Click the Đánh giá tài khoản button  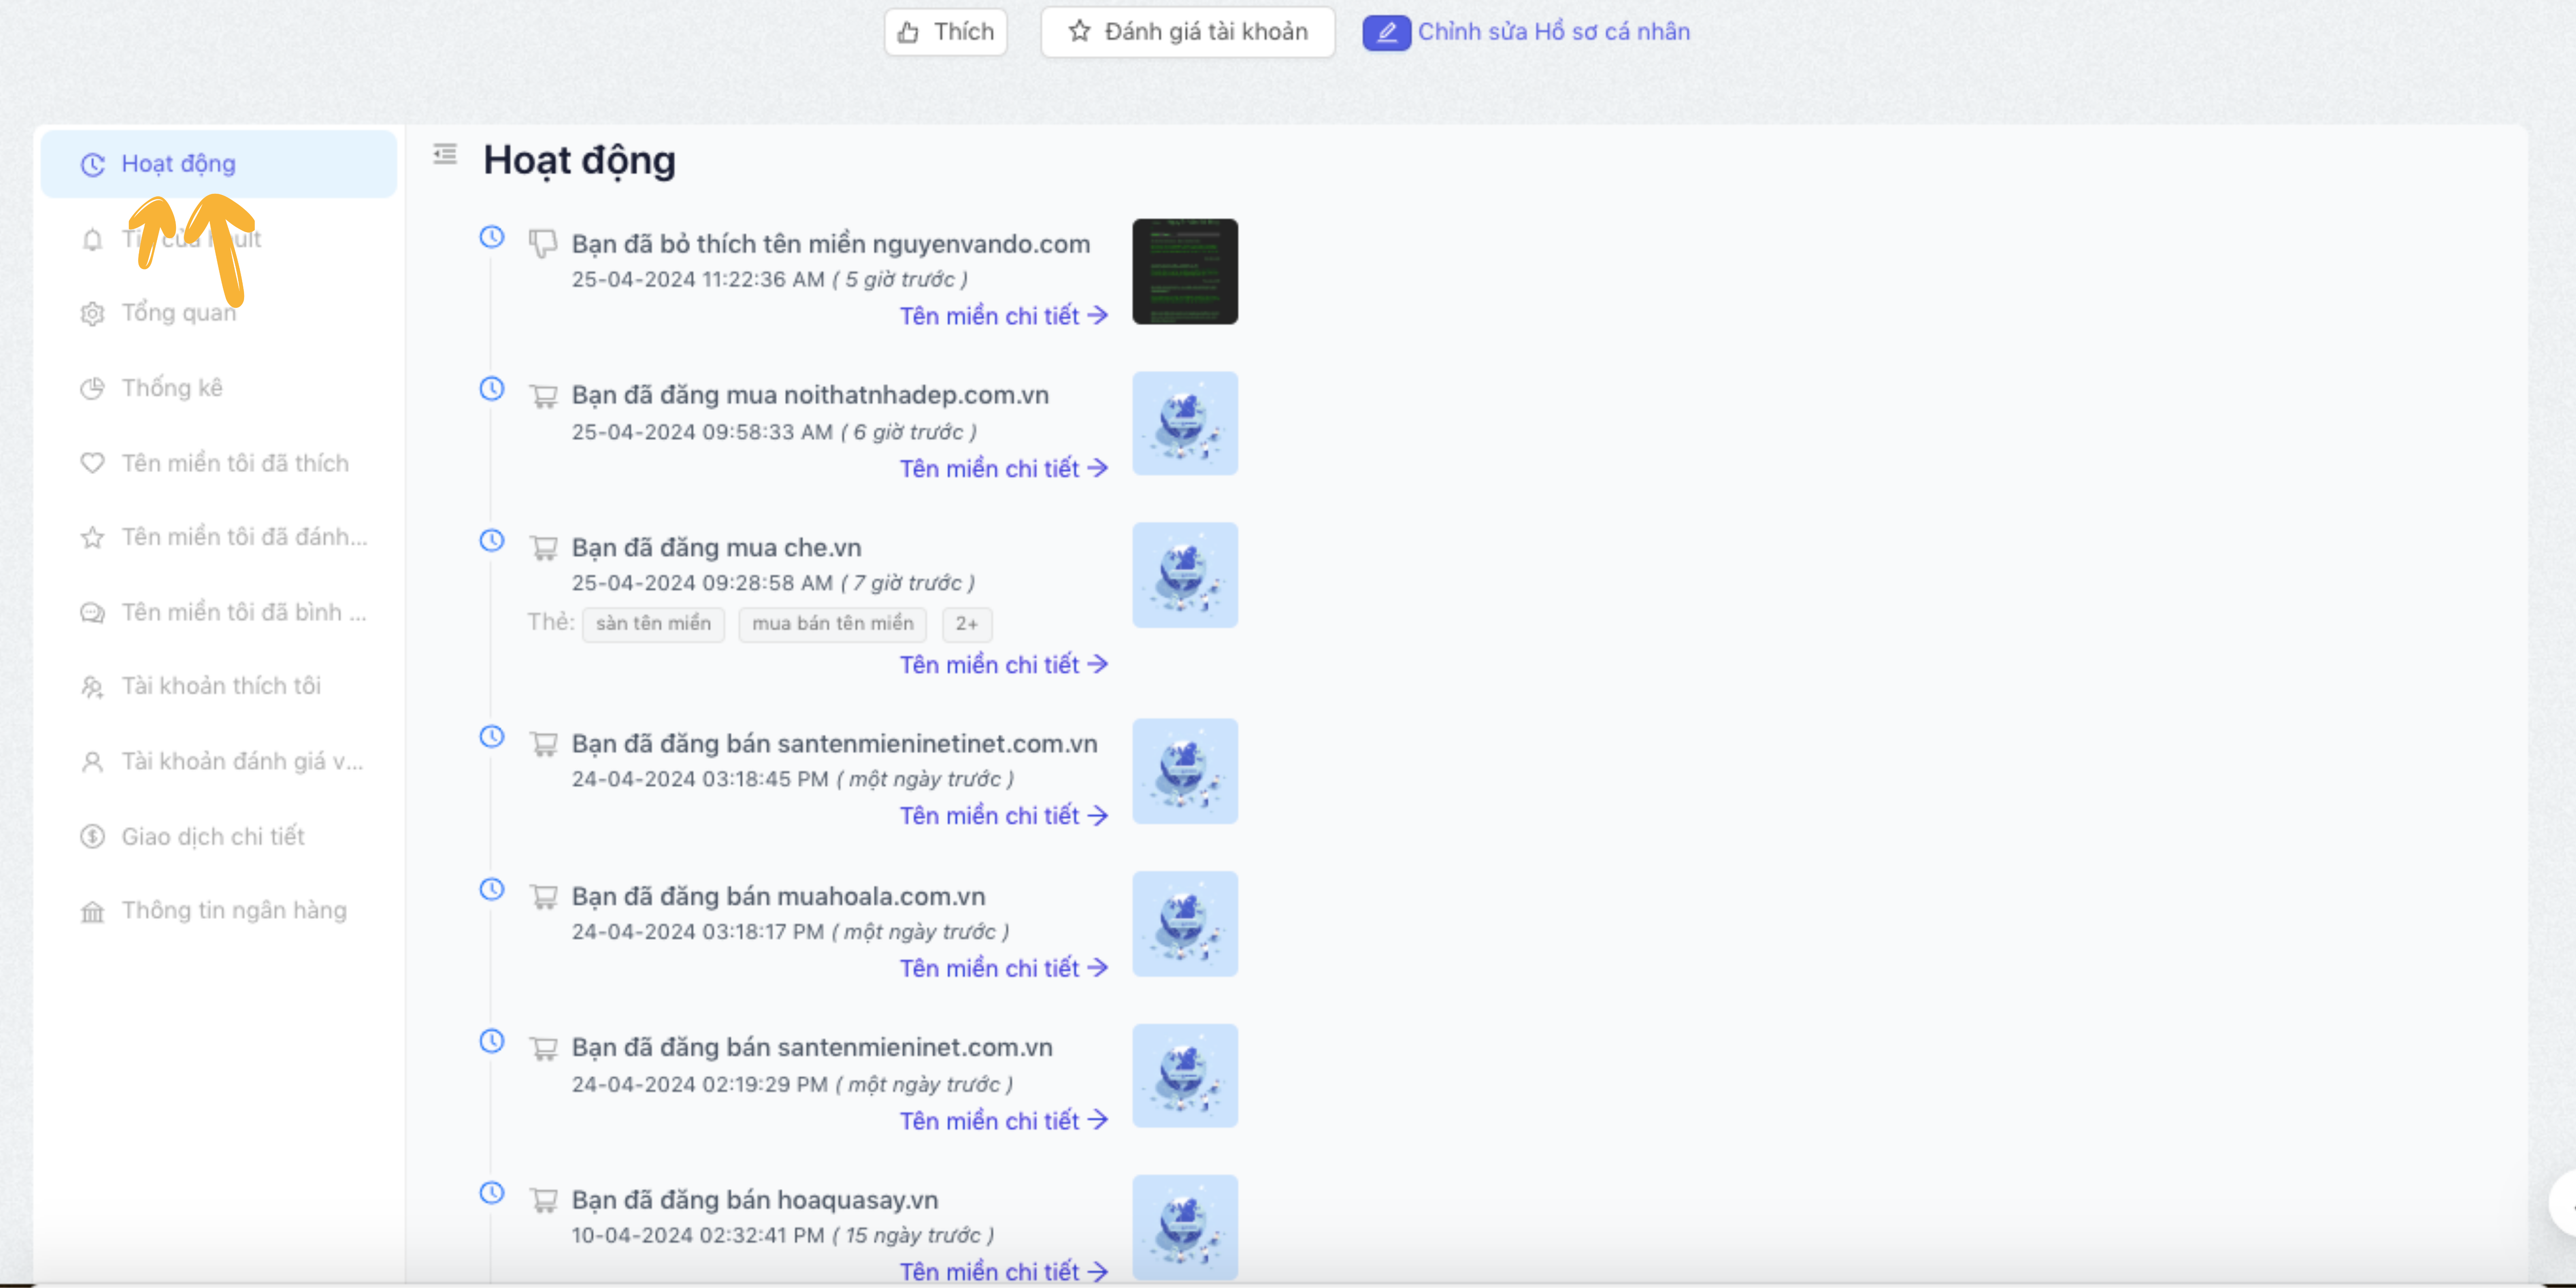tap(1188, 32)
